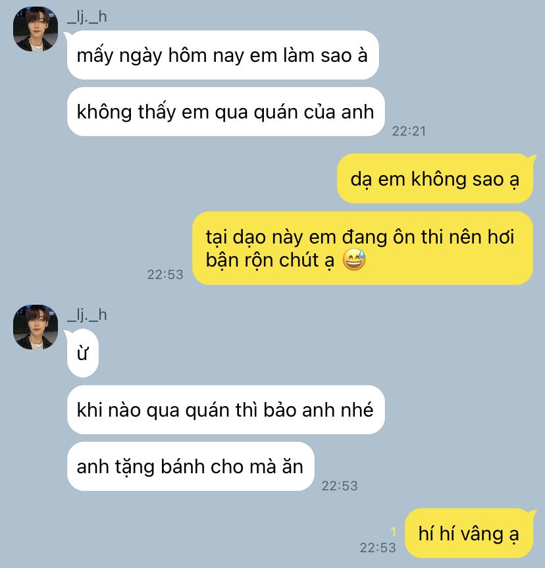The width and height of the screenshot is (545, 568).
Task: Tap the 'hí hí vâng ạ' yellow bubble
Action: point(469,533)
